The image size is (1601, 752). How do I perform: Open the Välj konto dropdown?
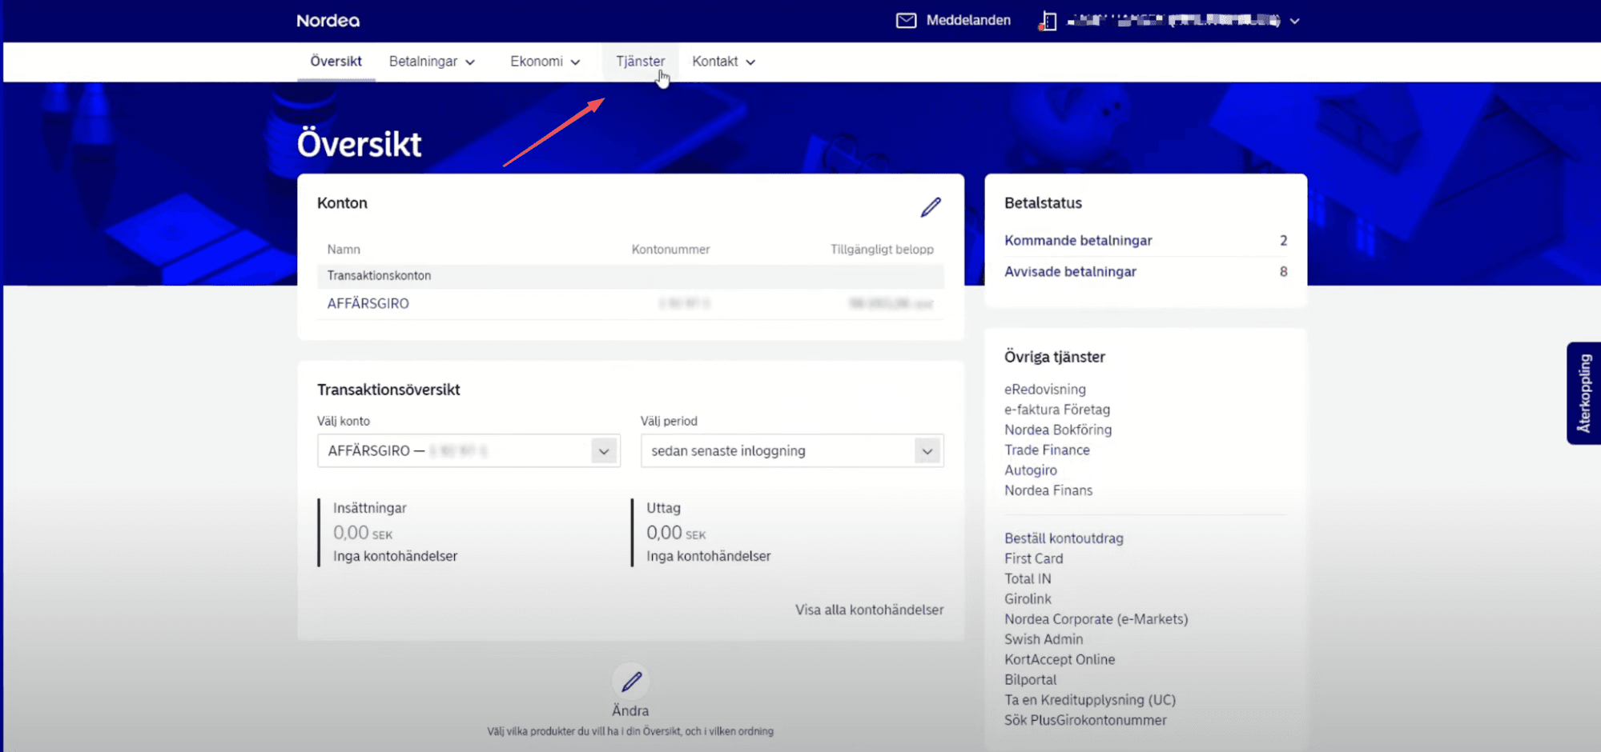click(x=469, y=450)
